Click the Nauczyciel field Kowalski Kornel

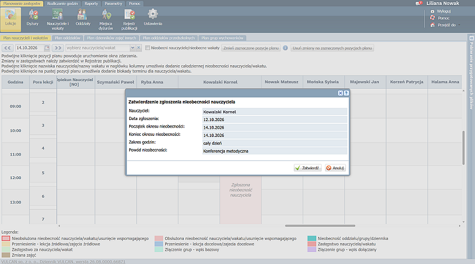[275, 112]
